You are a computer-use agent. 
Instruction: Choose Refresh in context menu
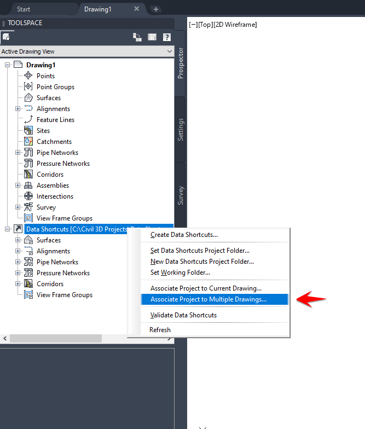[x=215, y=330]
